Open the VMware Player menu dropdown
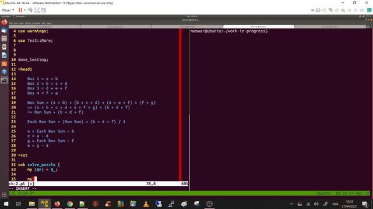 (x=8, y=10)
